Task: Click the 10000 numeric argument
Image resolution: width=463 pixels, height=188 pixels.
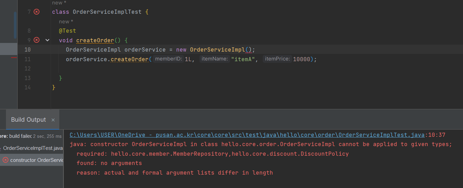Action: point(302,59)
